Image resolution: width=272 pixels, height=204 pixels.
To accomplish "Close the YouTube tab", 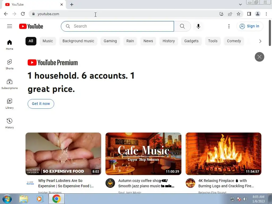I will [x=62, y=5].
